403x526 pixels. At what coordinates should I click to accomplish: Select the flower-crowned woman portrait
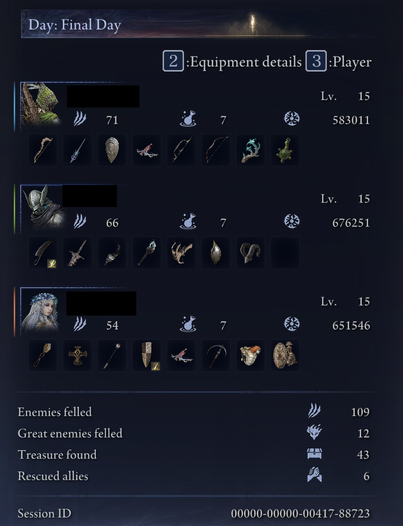pos(41,310)
